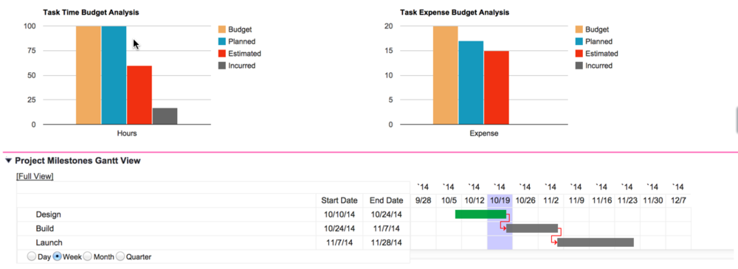The image size is (738, 269).
Task: Click the 10/19 week column header
Action: (x=500, y=200)
